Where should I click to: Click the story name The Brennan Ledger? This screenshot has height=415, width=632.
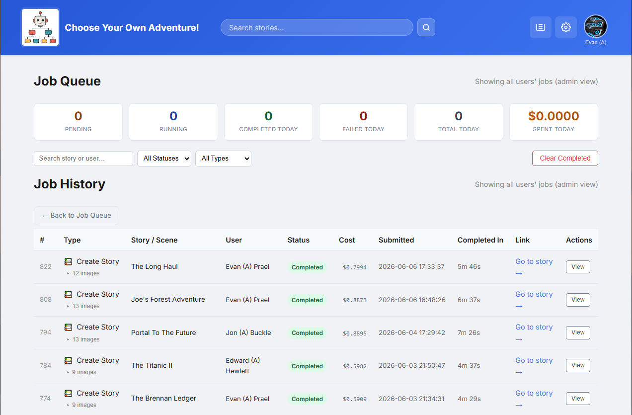(x=163, y=398)
